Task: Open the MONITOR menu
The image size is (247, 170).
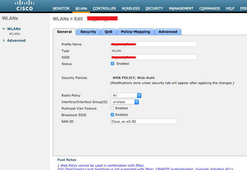Action: (61, 8)
